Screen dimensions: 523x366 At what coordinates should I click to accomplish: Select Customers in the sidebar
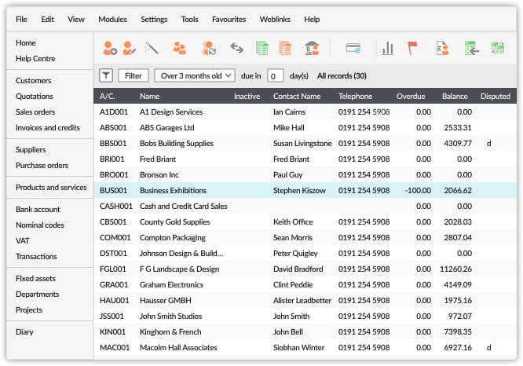tap(33, 80)
